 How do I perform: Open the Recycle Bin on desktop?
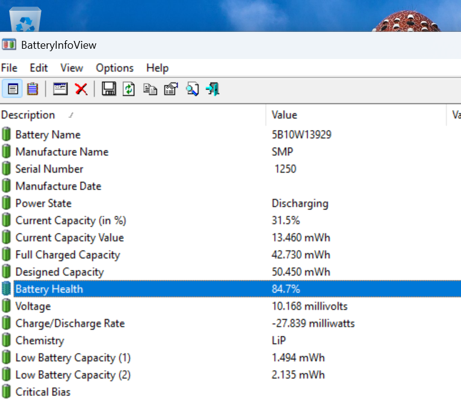tap(25, 19)
